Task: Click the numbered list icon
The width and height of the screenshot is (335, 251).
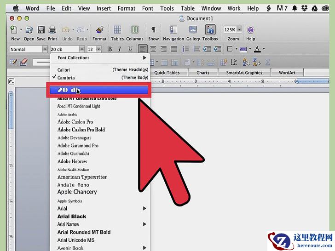Action: click(x=186, y=49)
